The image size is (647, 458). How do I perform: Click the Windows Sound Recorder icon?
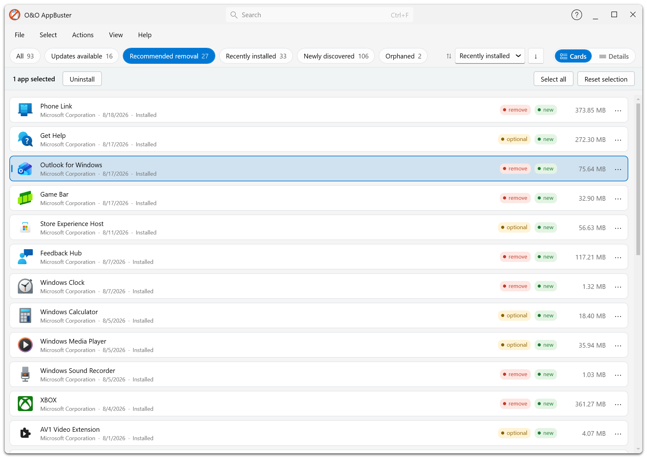[25, 374]
